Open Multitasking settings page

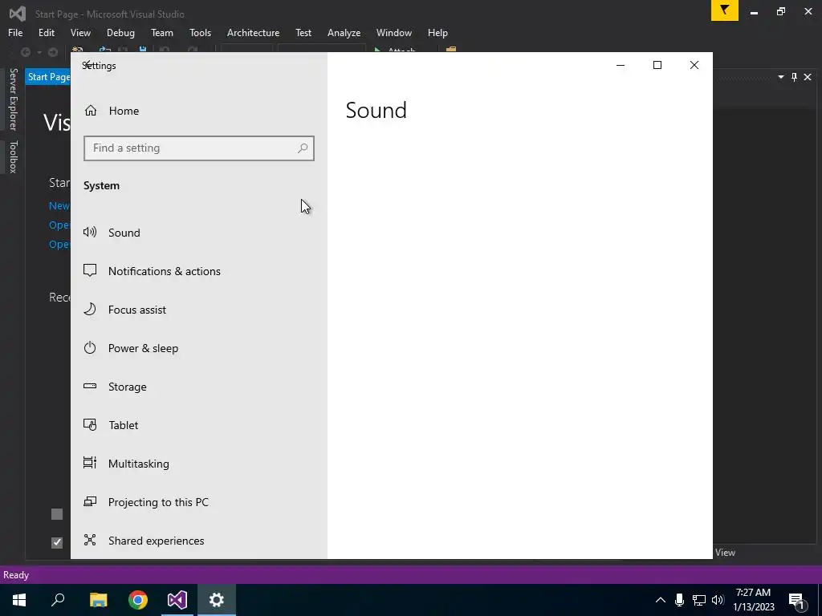click(x=199, y=464)
